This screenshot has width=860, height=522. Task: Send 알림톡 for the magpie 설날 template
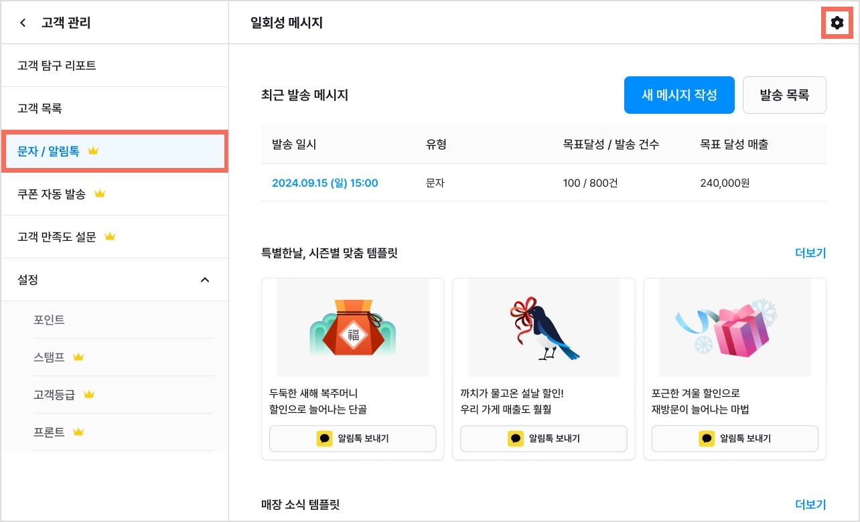pos(544,438)
